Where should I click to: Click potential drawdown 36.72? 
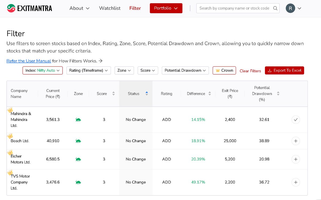pyautogui.click(x=264, y=182)
